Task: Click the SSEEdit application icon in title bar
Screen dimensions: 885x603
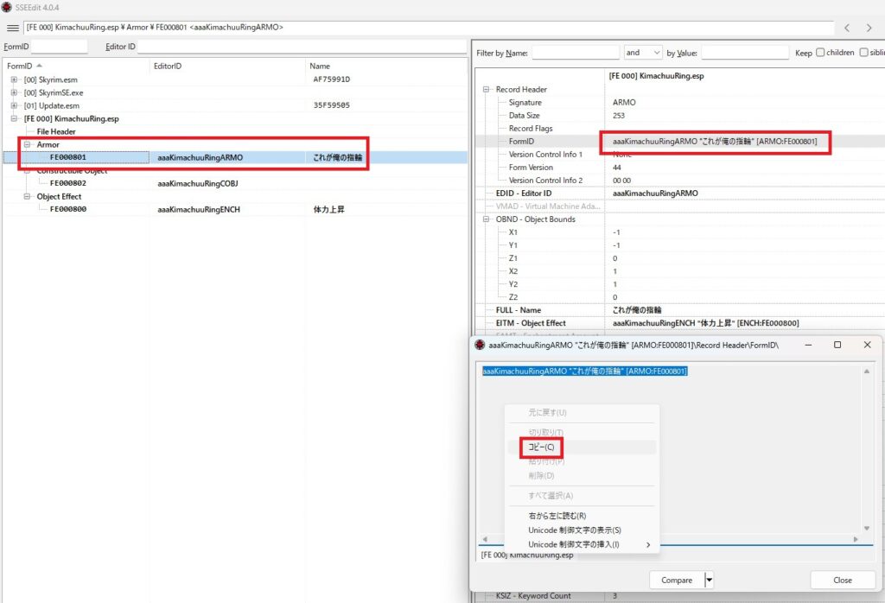Action: (x=7, y=7)
